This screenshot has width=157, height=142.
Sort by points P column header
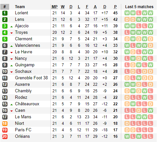115,7
